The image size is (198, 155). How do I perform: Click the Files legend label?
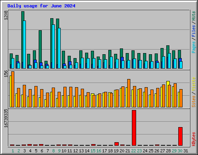coord(194,31)
